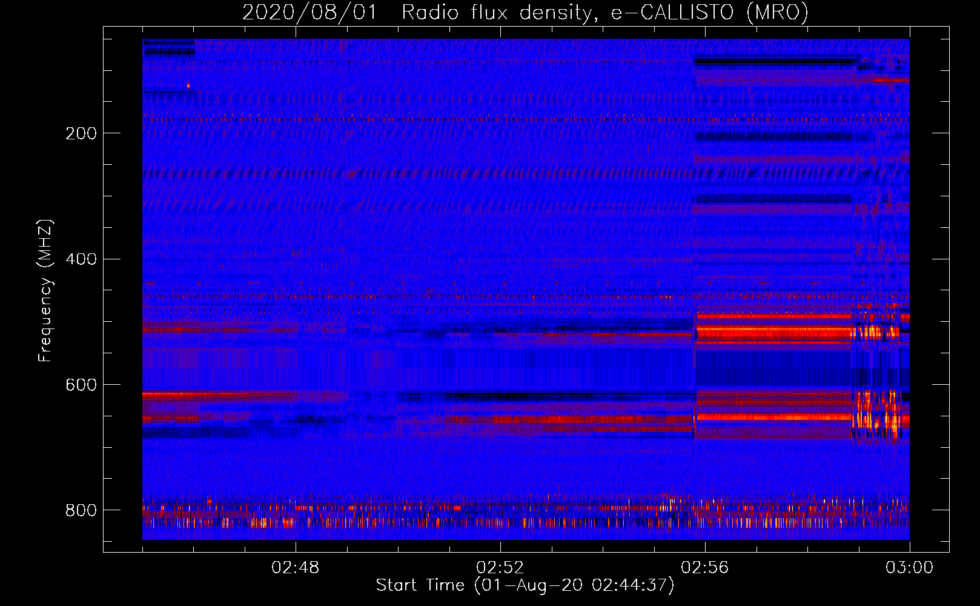Click the 03:00 time tick label
The image size is (980, 606).
910,568
